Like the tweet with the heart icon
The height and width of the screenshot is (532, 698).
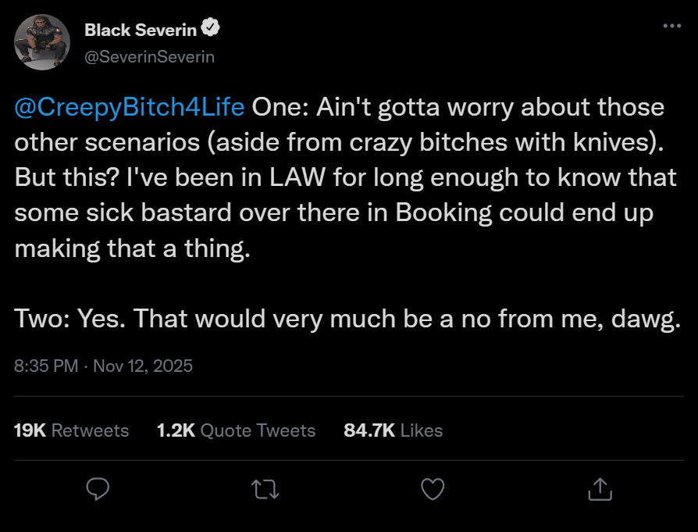point(432,489)
